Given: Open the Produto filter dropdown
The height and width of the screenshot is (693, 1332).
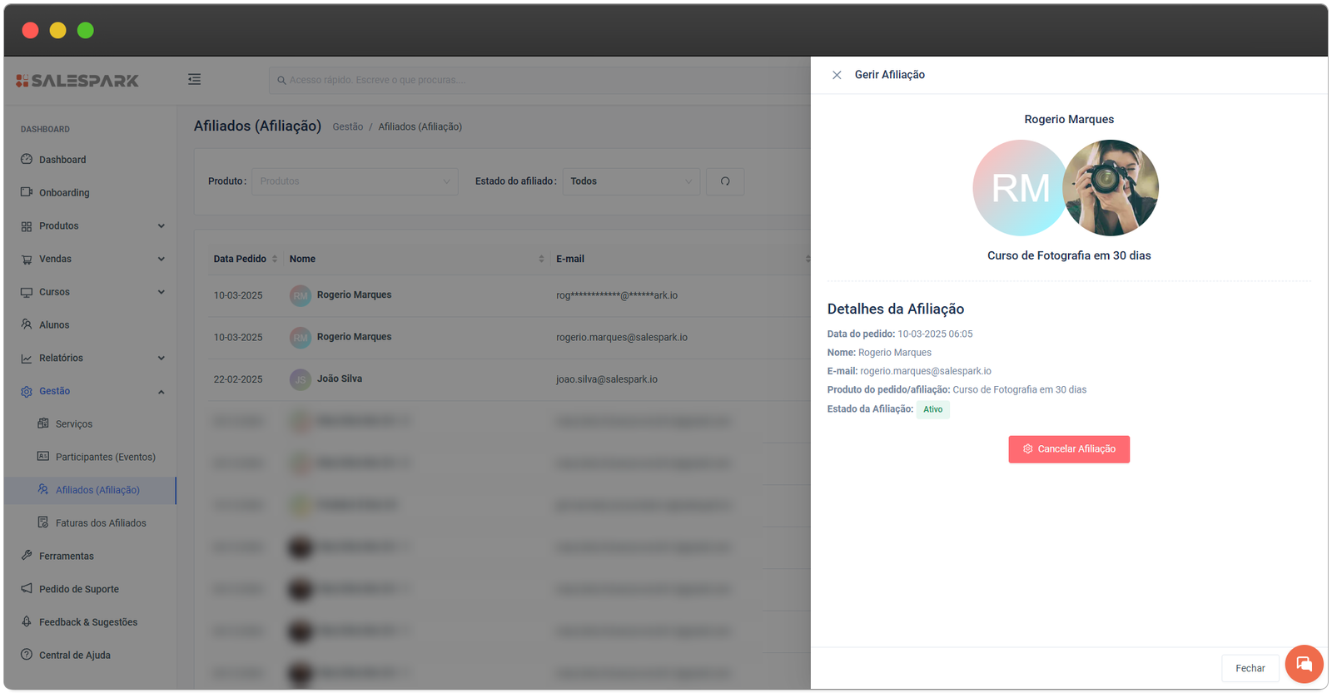Looking at the screenshot, I should coord(355,181).
